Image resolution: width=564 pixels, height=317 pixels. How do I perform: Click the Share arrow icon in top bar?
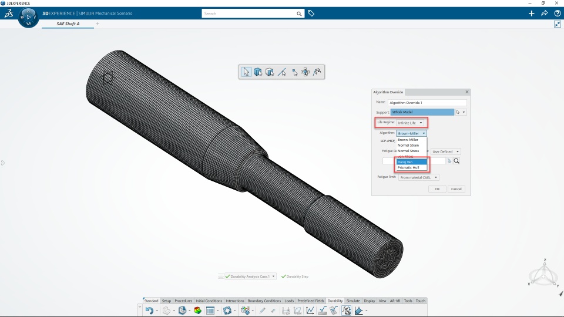544,14
